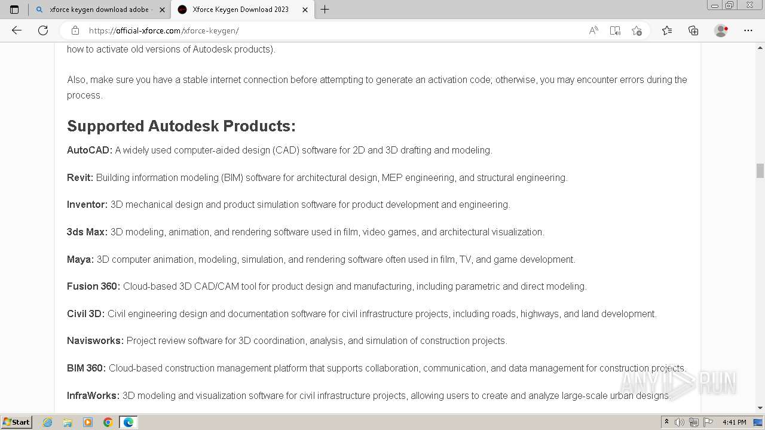This screenshot has width=765, height=430.
Task: Click the stable internet connection paragraph
Action: (x=377, y=87)
